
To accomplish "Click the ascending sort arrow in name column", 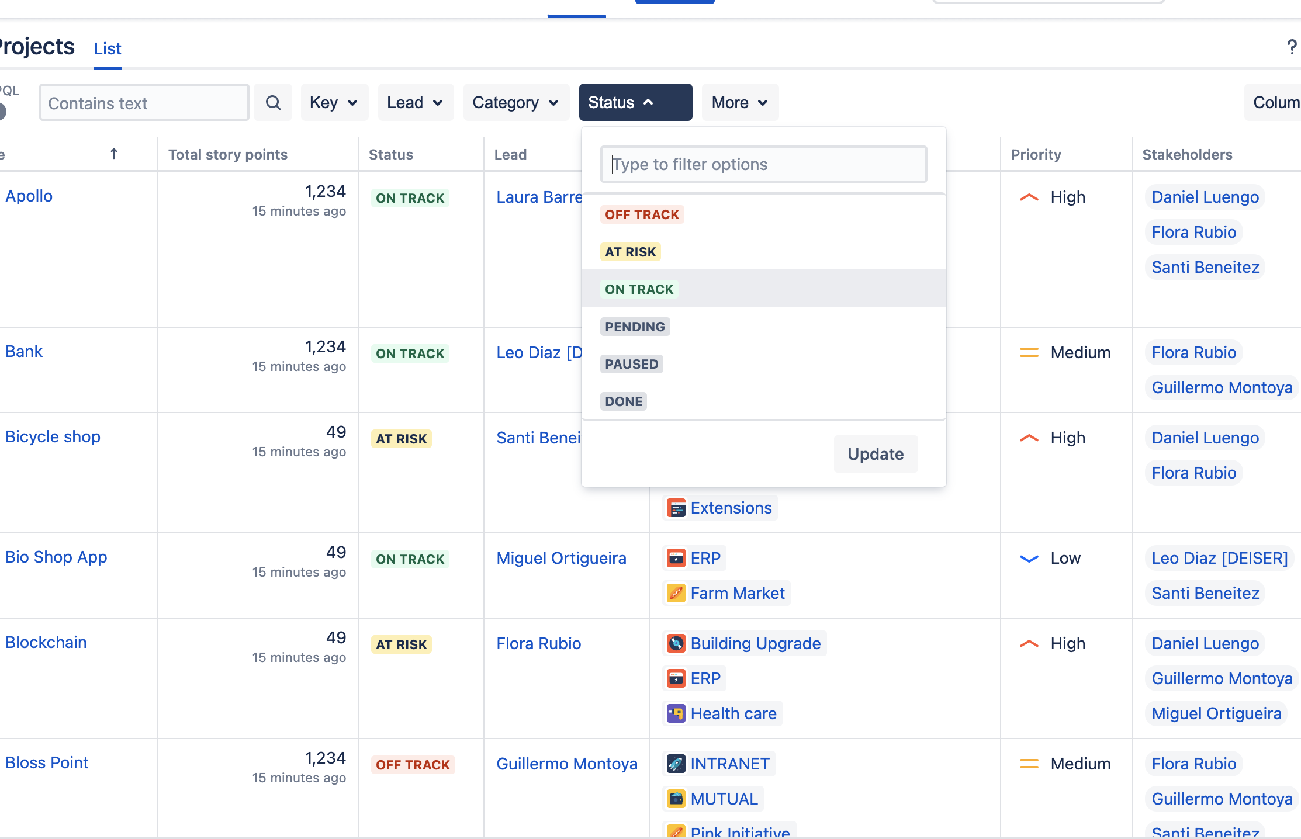I will [x=114, y=154].
